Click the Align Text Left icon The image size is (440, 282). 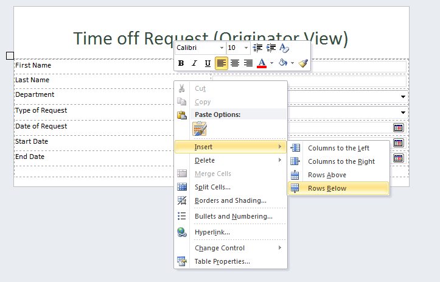point(221,63)
